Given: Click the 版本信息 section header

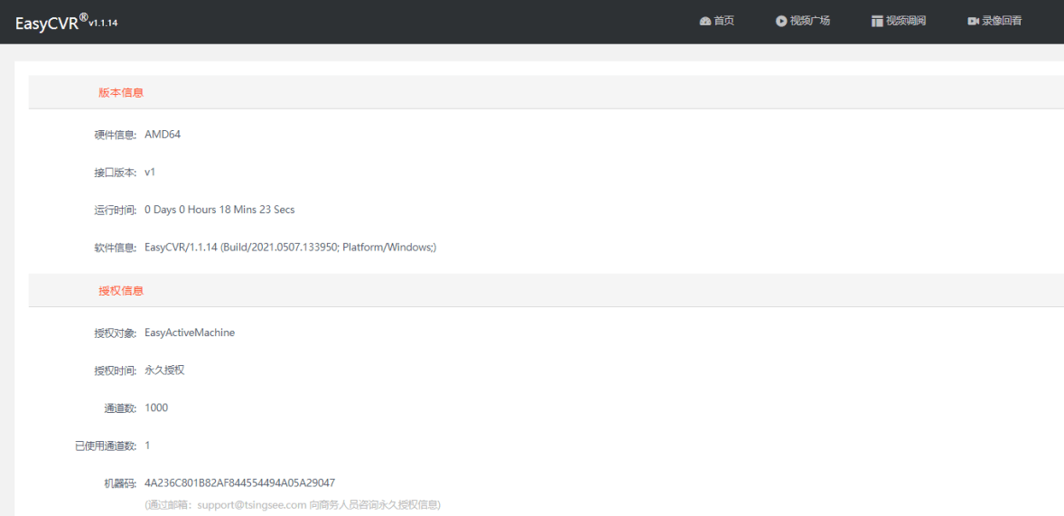Looking at the screenshot, I should click(x=121, y=92).
